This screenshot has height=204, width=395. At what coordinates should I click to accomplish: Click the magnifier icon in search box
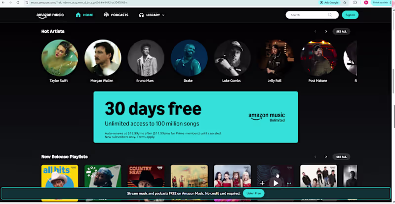[x=330, y=15]
